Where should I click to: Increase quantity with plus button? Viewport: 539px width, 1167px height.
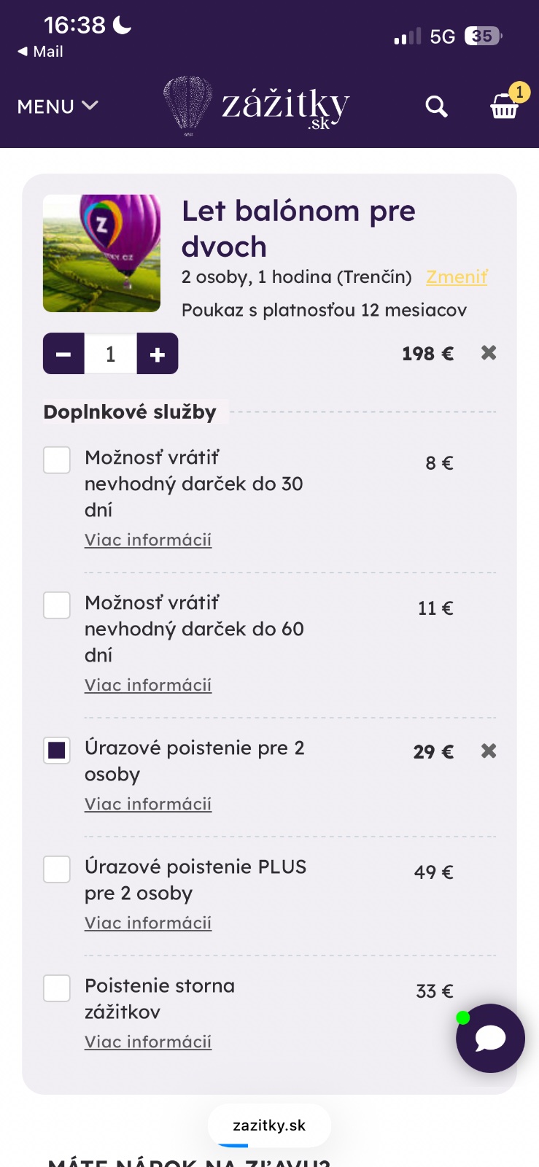pyautogui.click(x=158, y=354)
